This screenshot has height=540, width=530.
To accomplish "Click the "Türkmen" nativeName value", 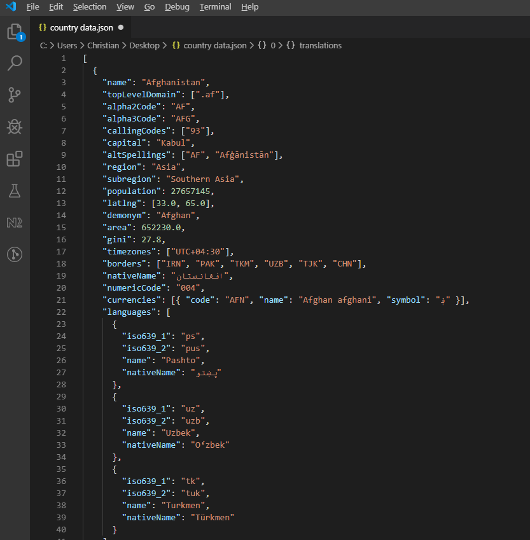I will click(213, 517).
